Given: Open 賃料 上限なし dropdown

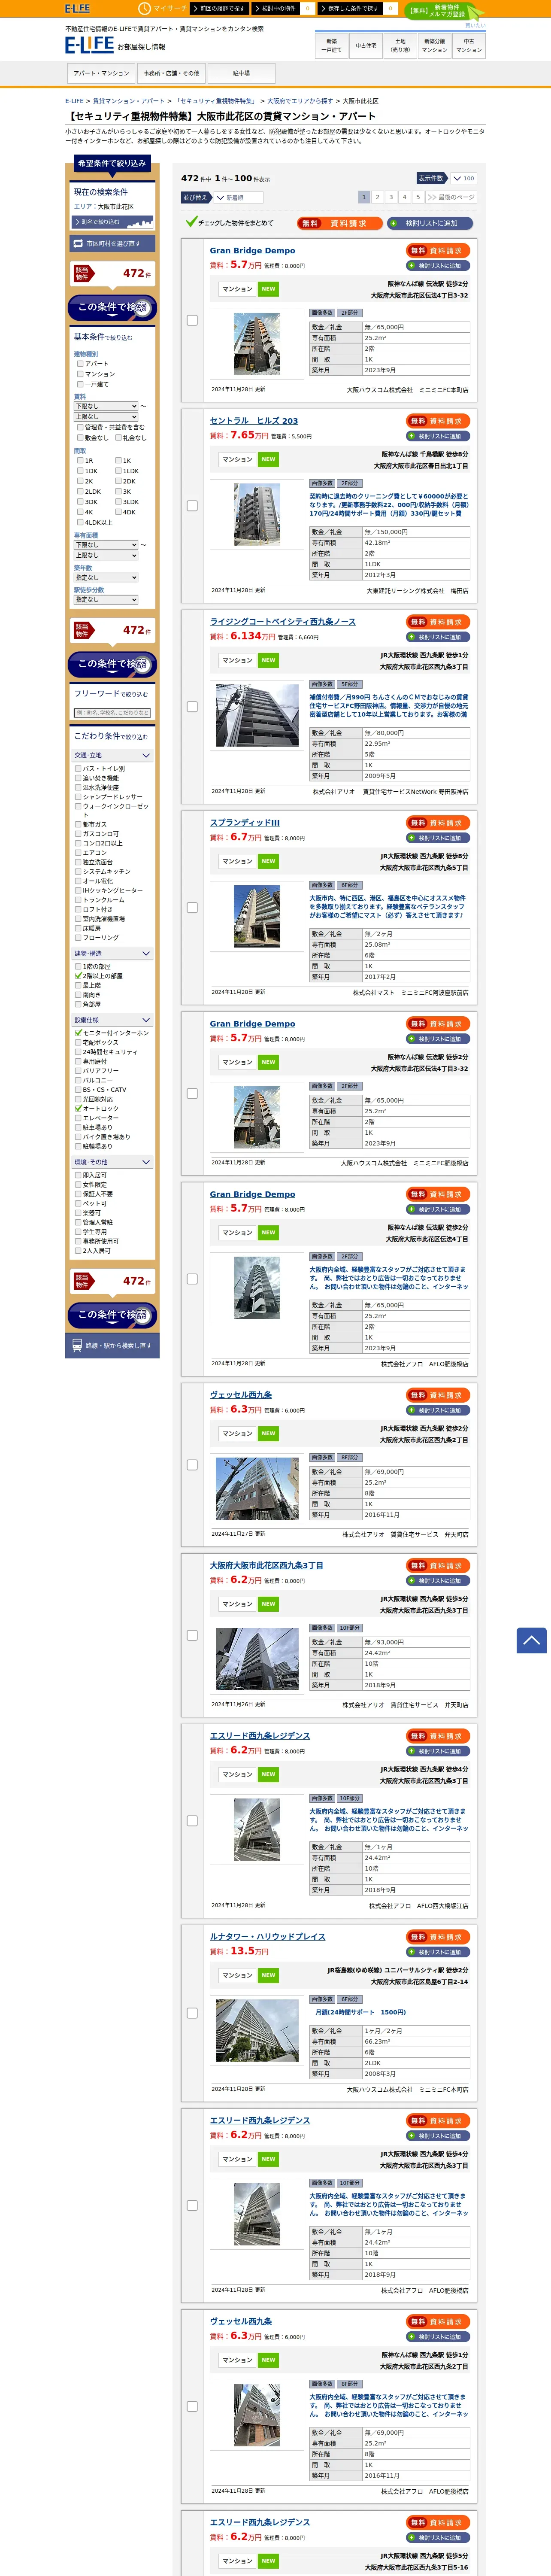Looking at the screenshot, I should (x=106, y=416).
